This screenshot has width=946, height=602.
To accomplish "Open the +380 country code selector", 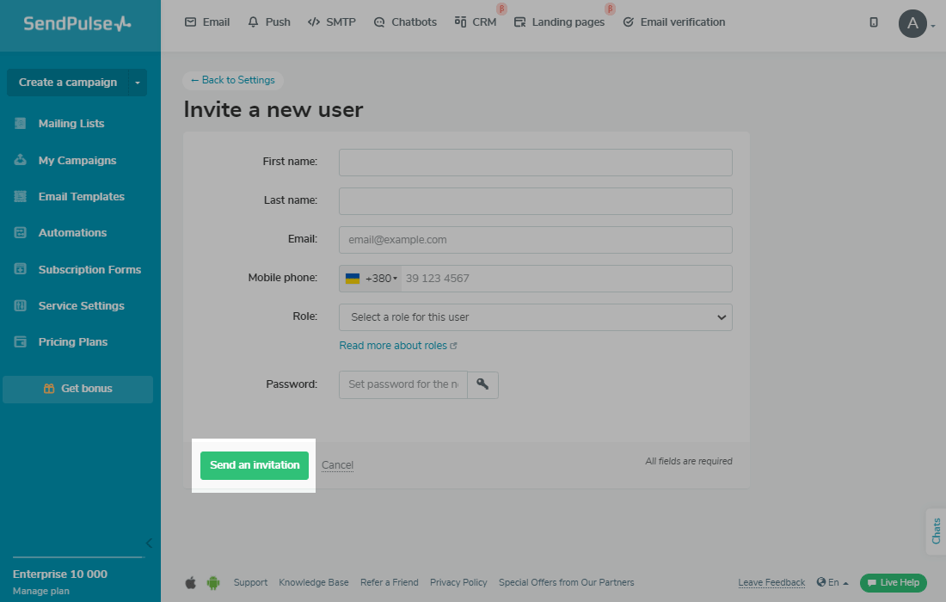I will pyautogui.click(x=371, y=279).
